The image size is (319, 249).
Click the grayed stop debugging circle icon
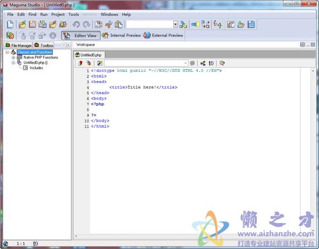click(x=53, y=36)
